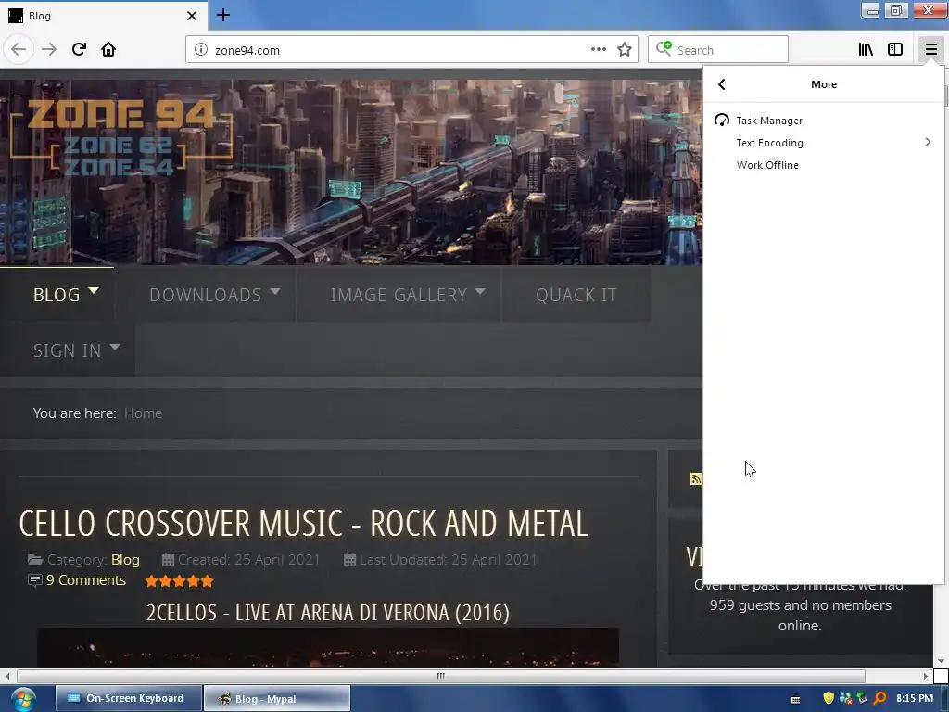Click the Home toolbar button
Screen dimensions: 949x712
[108, 49]
